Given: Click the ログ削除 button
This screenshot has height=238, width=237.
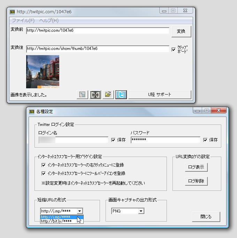Looking at the screenshot, I should (x=196, y=181).
